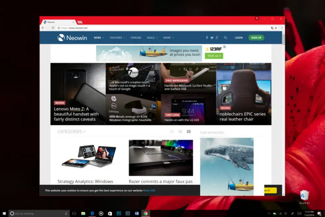325x217 pixels.
Task: Switch to the compact list view icon
Action: [180, 132]
